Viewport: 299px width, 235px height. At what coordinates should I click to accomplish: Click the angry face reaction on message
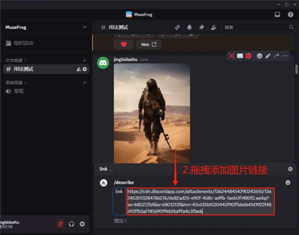coord(248,56)
